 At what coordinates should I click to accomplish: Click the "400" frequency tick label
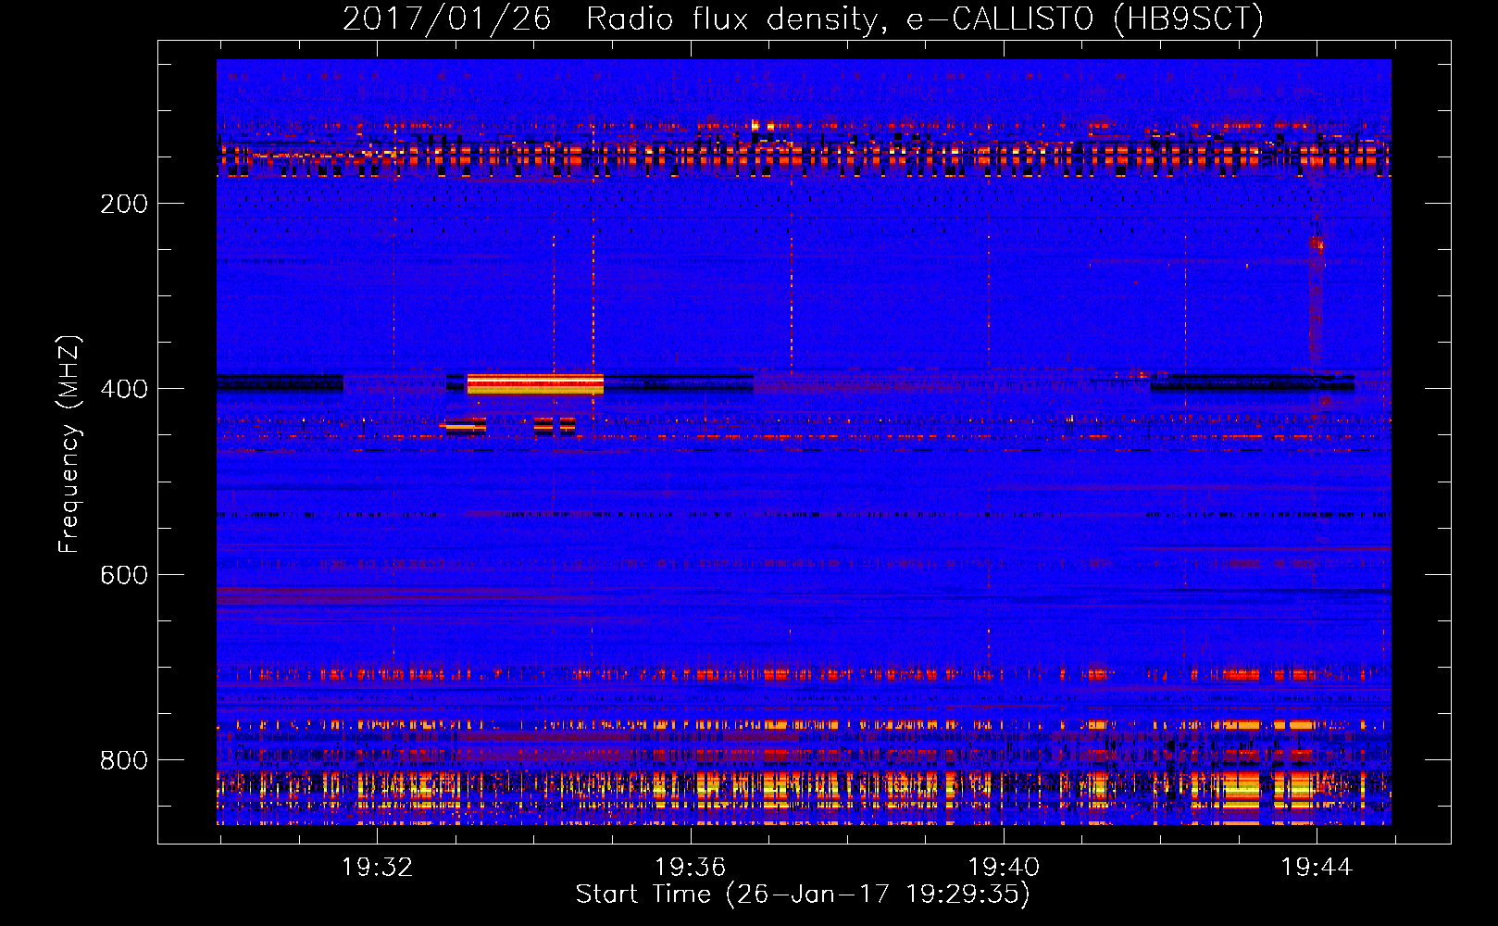[124, 389]
